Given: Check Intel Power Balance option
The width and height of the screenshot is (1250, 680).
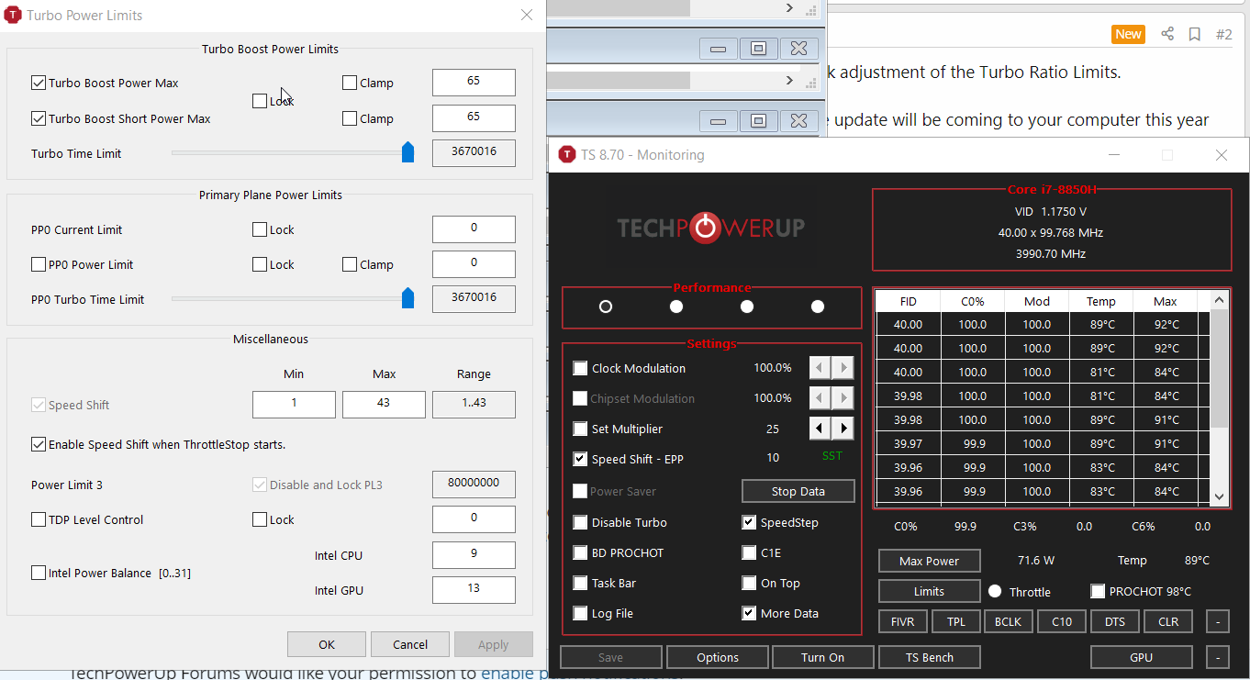Looking at the screenshot, I should pos(39,573).
